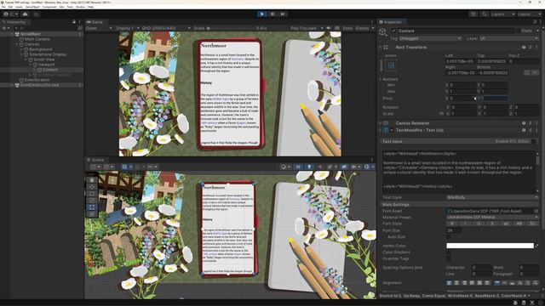Open the Window menu
Image resolution: width=545 pixels, height=306 pixels.
pos(80,7)
